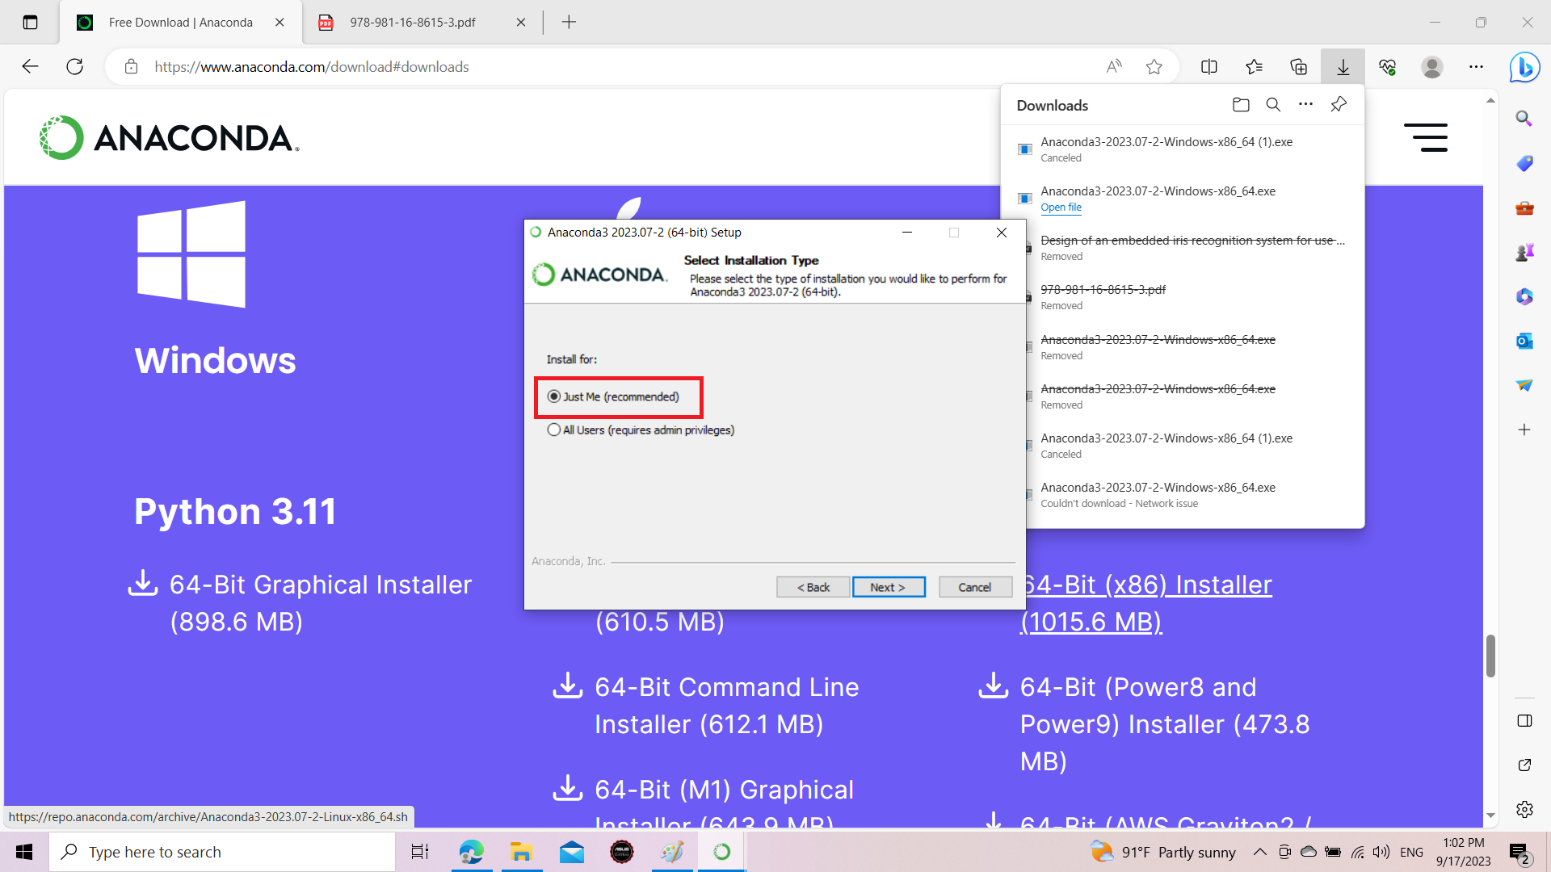Close the 978-981-16-8615-3.pdf tab
This screenshot has width=1551, height=872.
coord(521,23)
